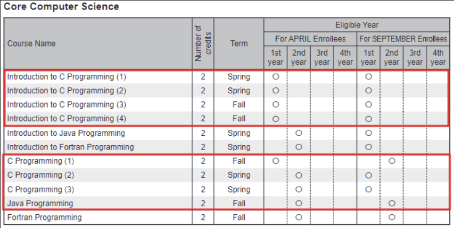Screen dimensions: 454x228
Task: Select April 2nd-year circle for Introduction to Java Programming
Action: pos(299,133)
